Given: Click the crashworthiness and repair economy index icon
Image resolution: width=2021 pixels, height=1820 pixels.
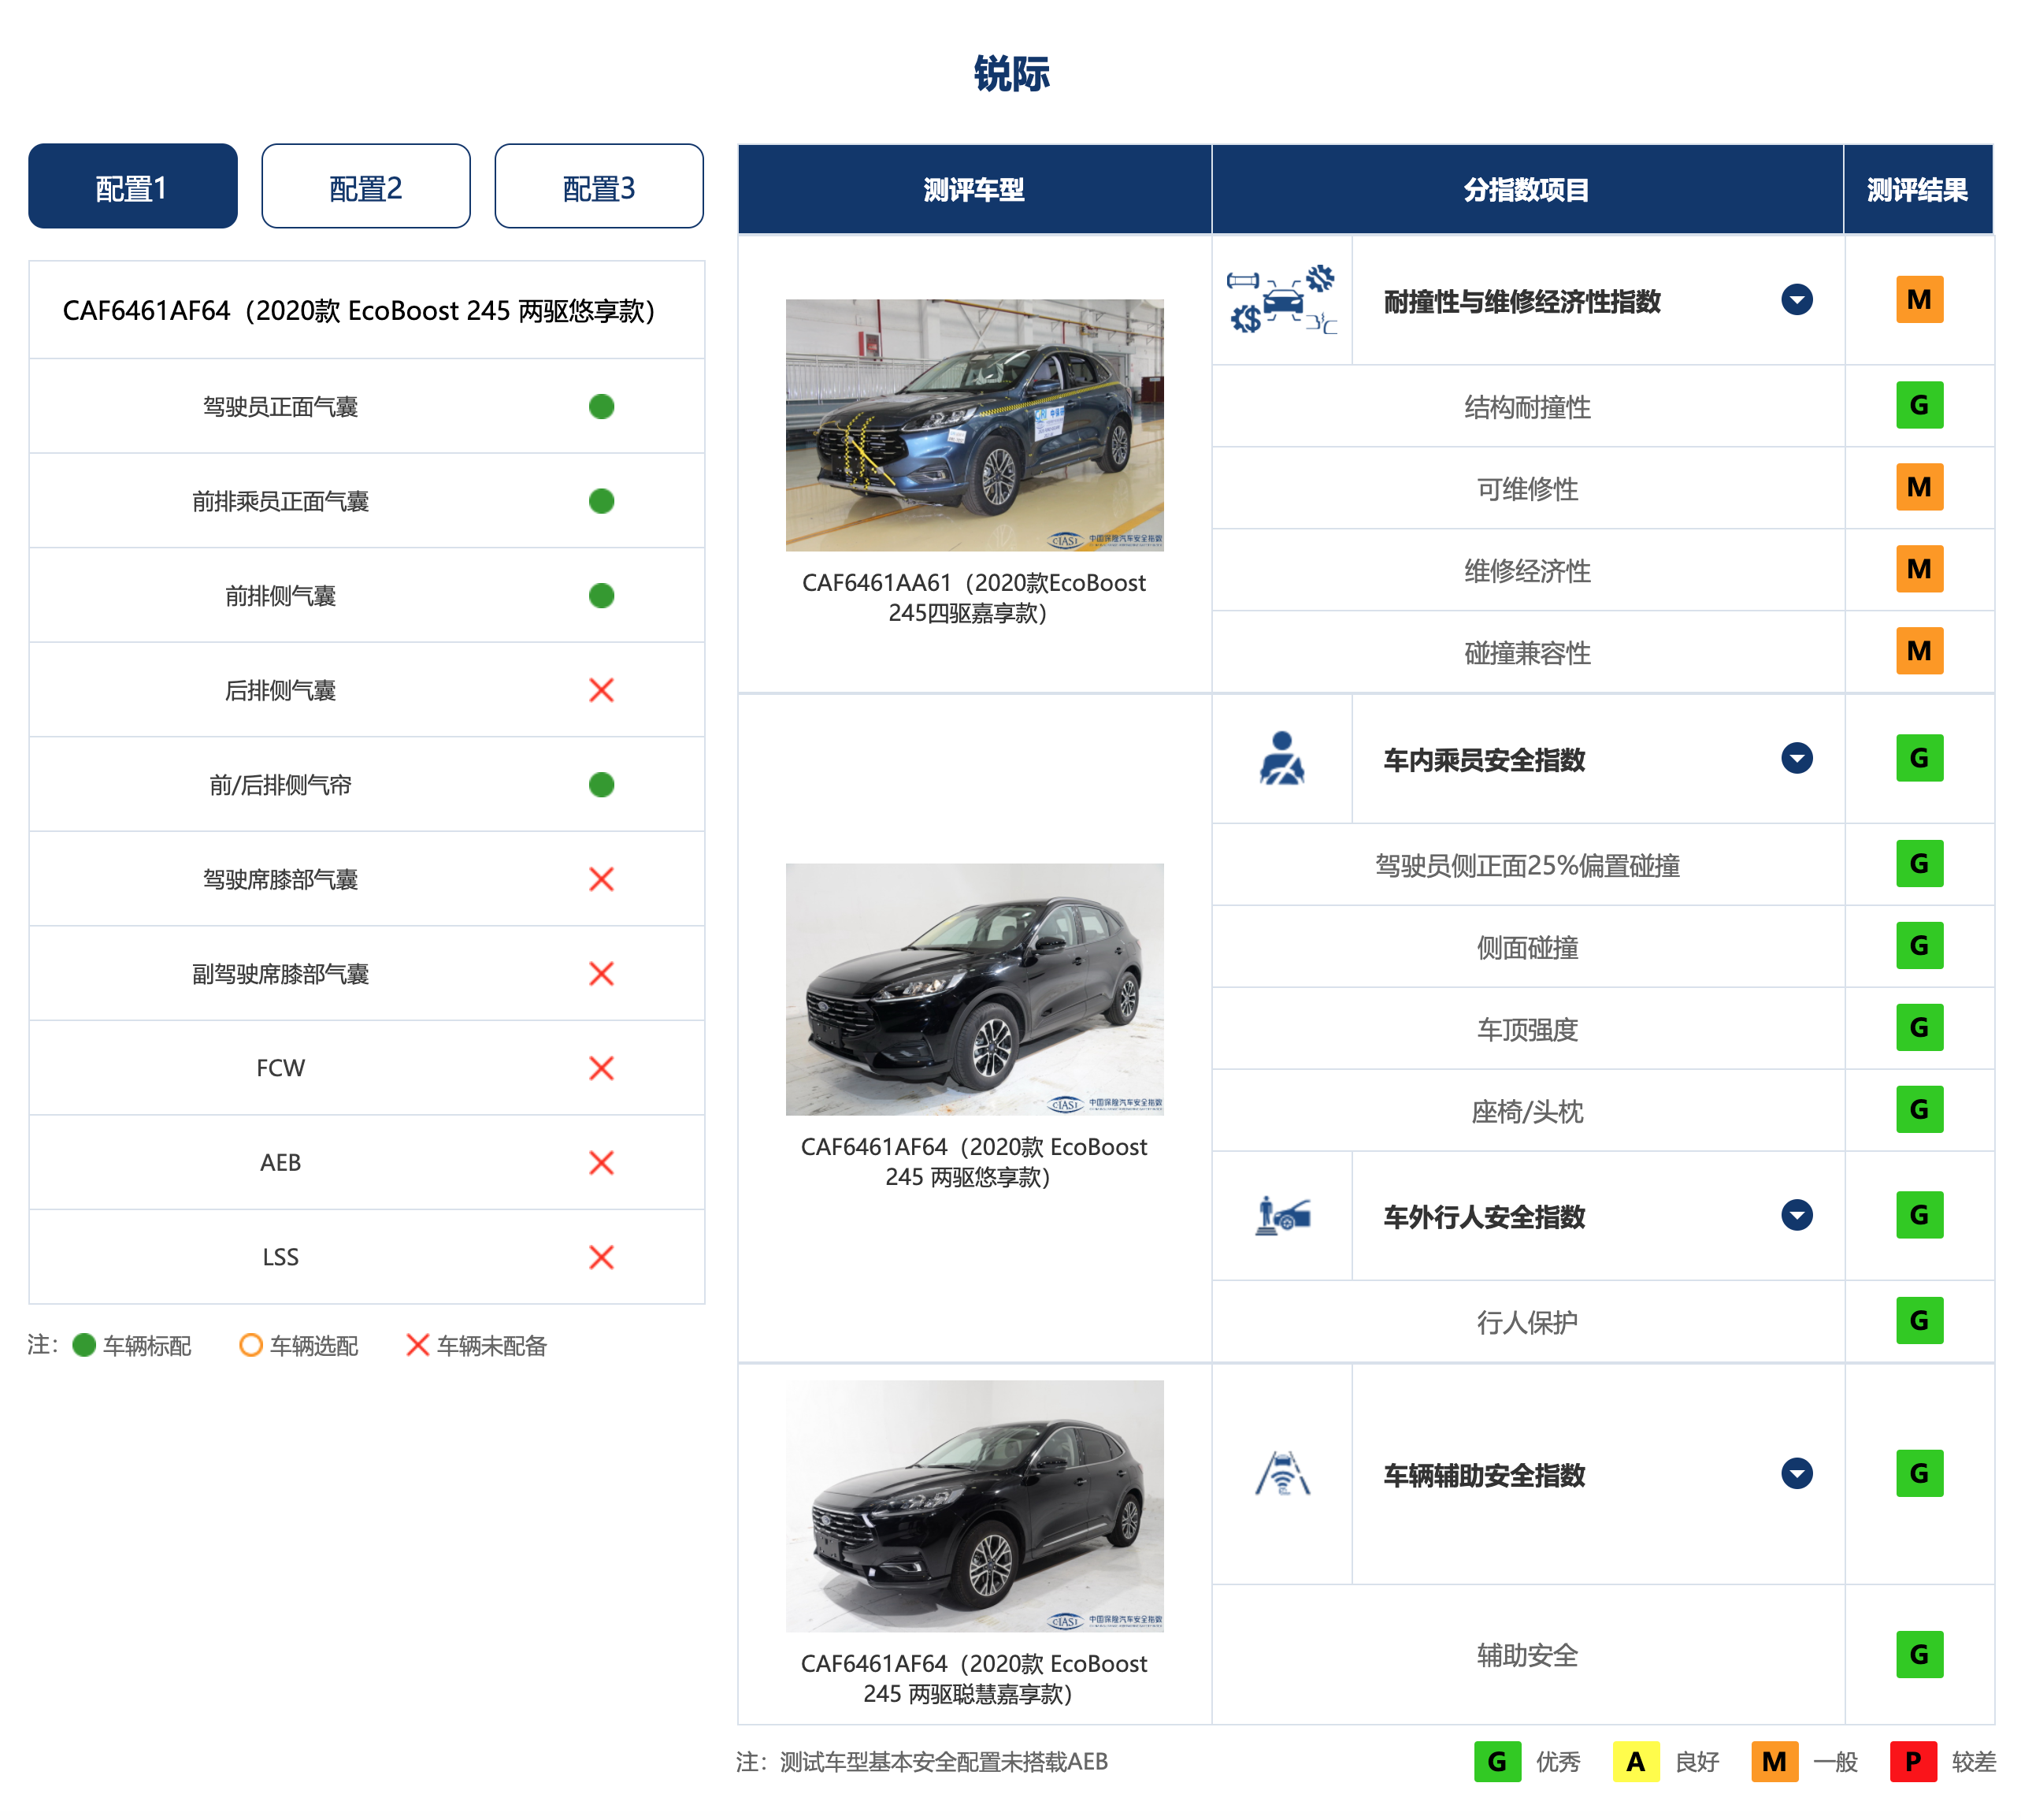Looking at the screenshot, I should [x=1281, y=300].
